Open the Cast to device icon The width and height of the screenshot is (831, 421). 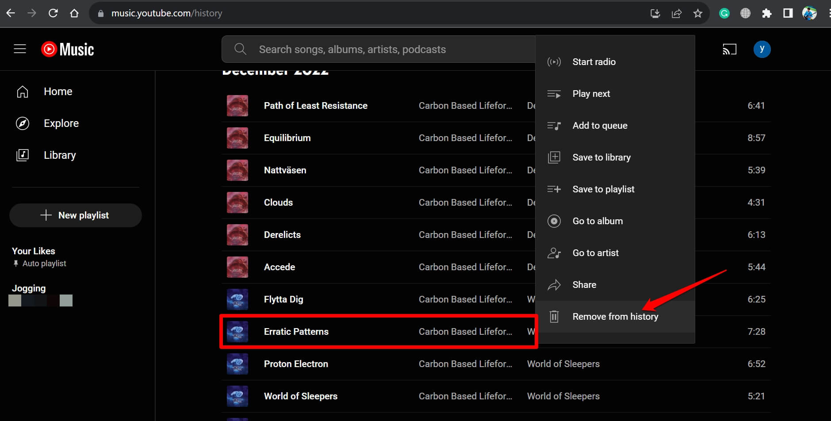click(x=729, y=49)
